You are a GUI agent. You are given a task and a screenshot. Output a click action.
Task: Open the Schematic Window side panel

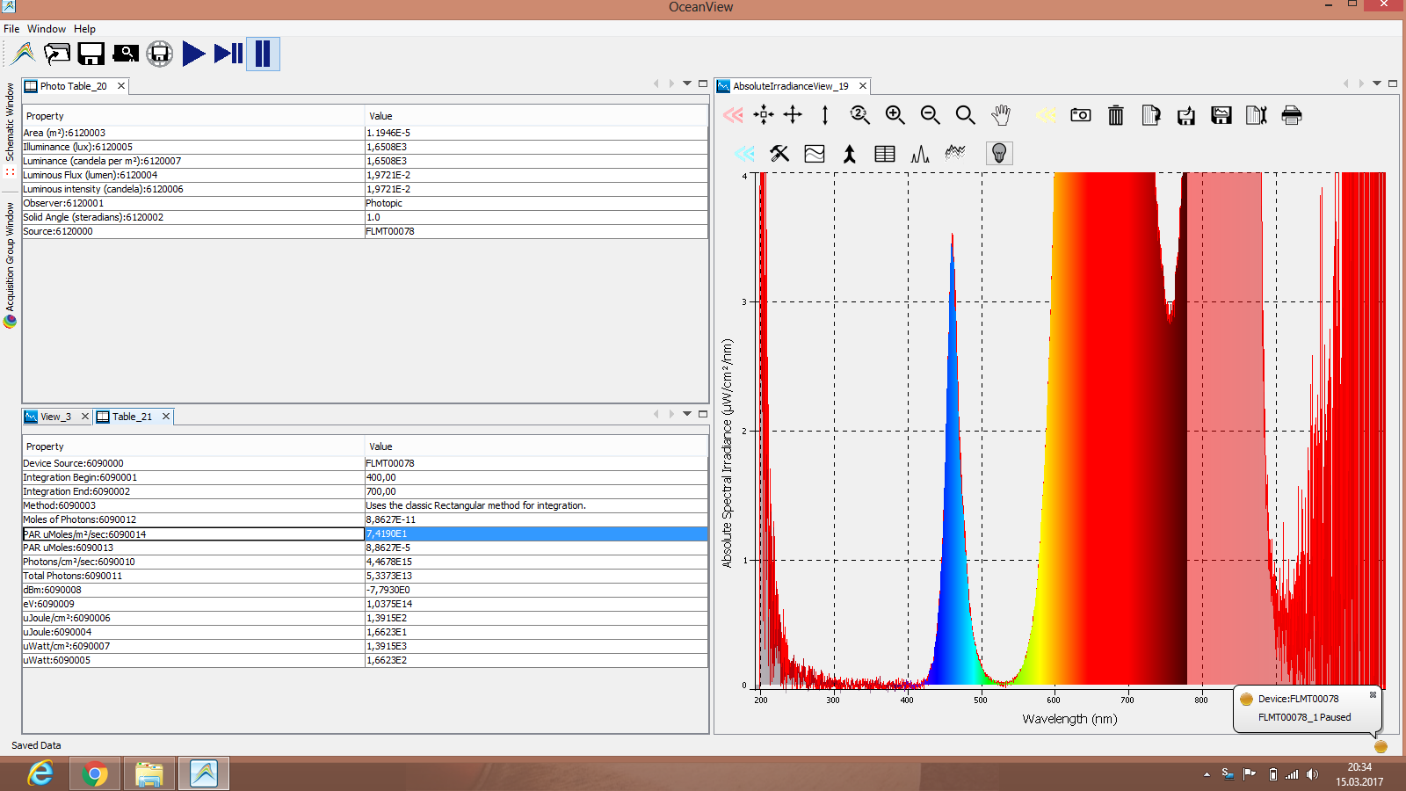coord(10,123)
